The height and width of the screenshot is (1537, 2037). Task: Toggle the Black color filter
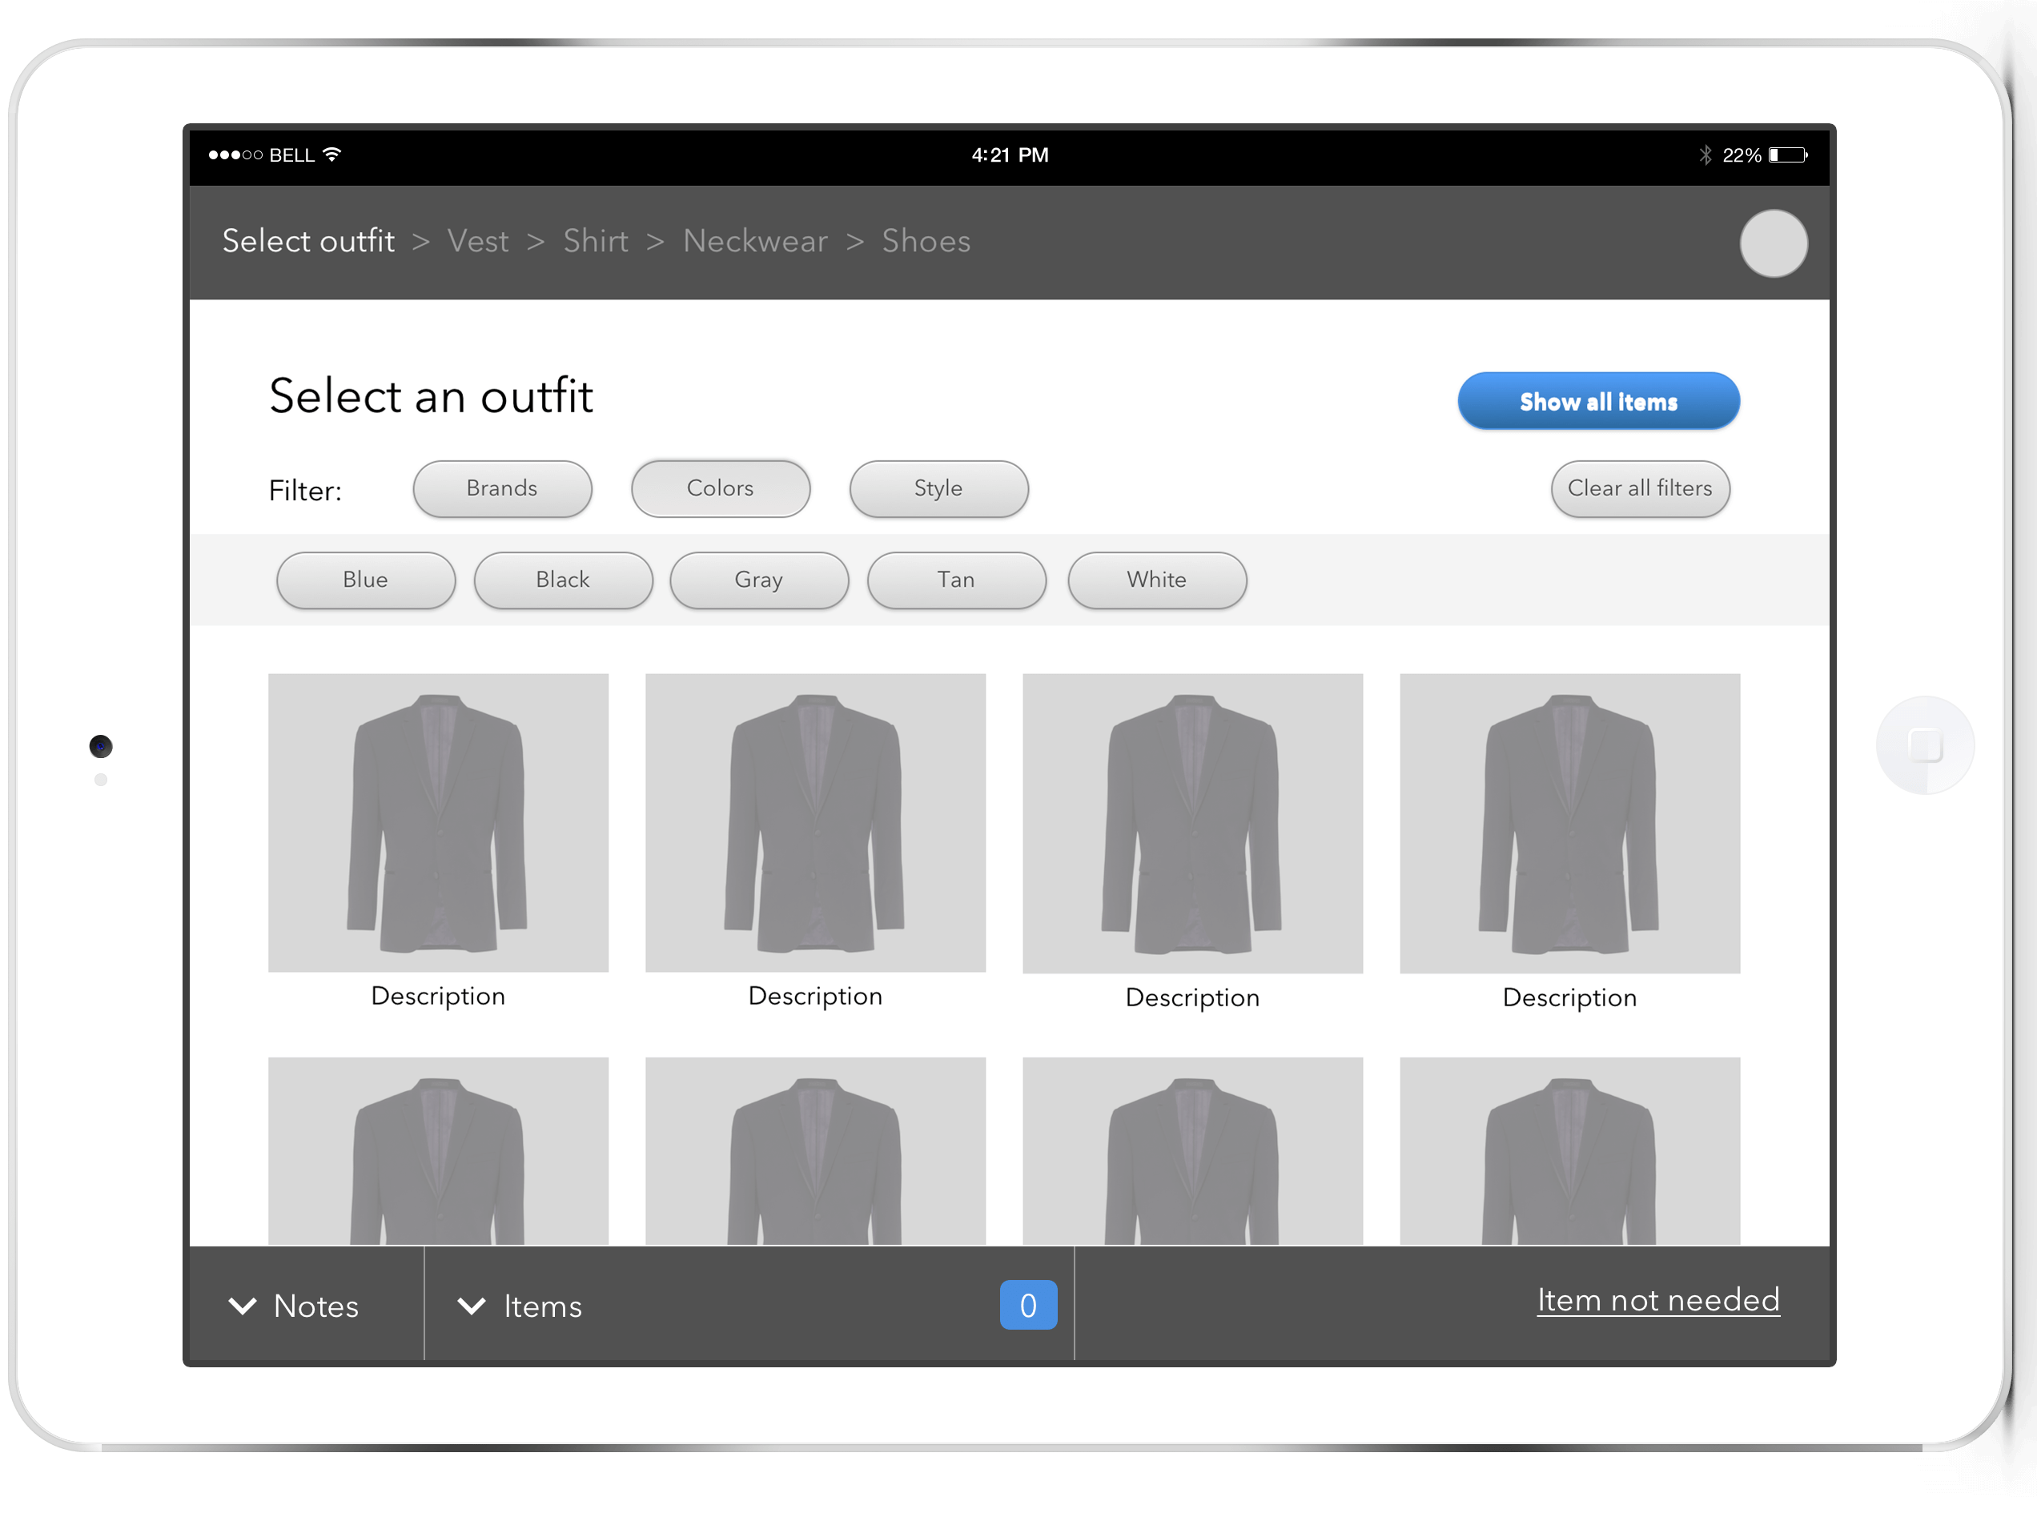(563, 580)
